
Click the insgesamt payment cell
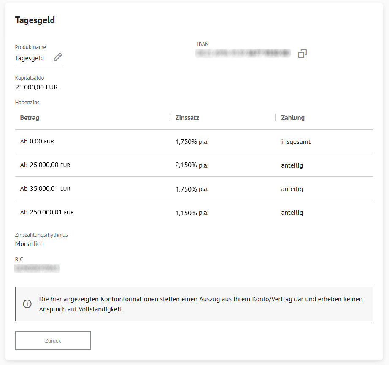[x=296, y=142]
